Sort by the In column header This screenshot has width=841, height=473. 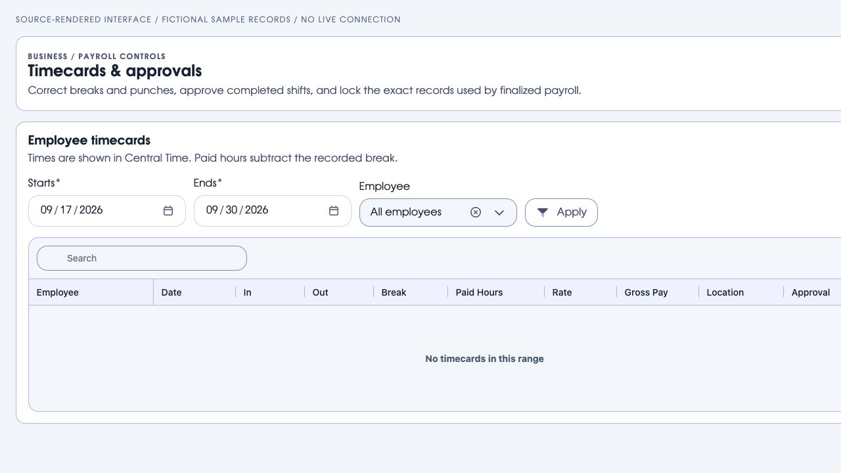coord(270,292)
